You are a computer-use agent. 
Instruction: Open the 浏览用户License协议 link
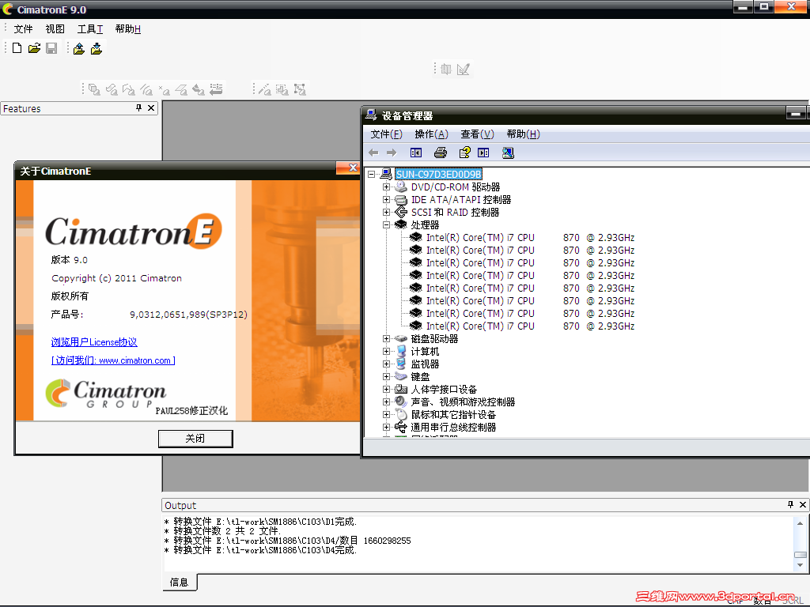[x=94, y=341]
